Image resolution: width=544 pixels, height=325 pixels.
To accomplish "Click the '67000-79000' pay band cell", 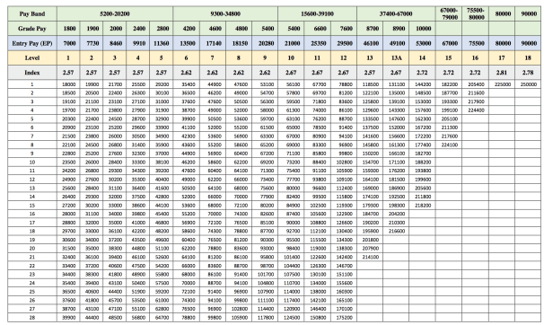I will click(449, 13).
